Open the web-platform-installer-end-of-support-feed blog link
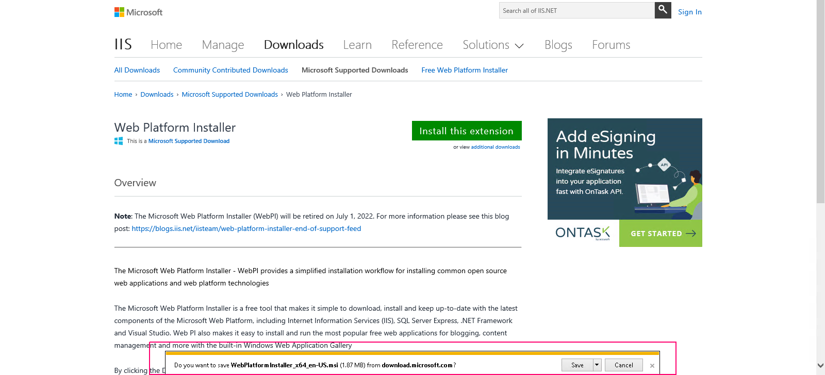This screenshot has width=825, height=375. (246, 228)
